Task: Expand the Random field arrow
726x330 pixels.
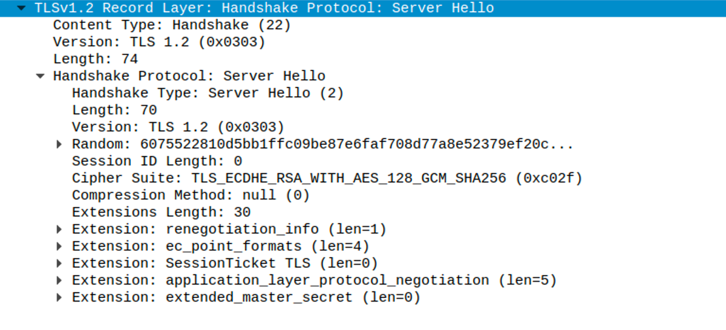Action: pos(59,144)
